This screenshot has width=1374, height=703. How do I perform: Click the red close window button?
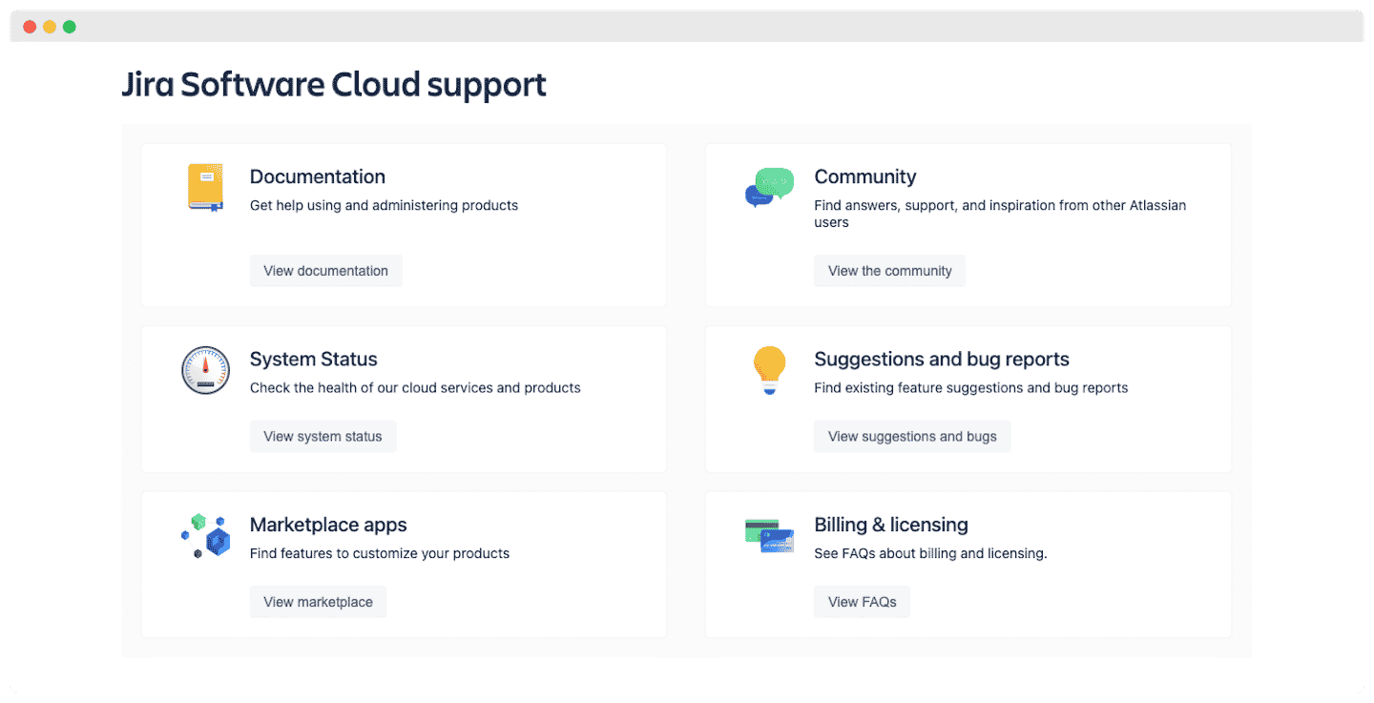click(x=30, y=27)
